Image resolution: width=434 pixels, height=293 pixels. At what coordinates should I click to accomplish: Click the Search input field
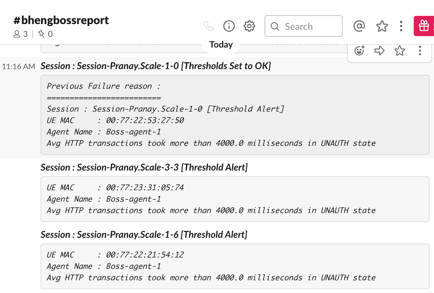pos(304,26)
